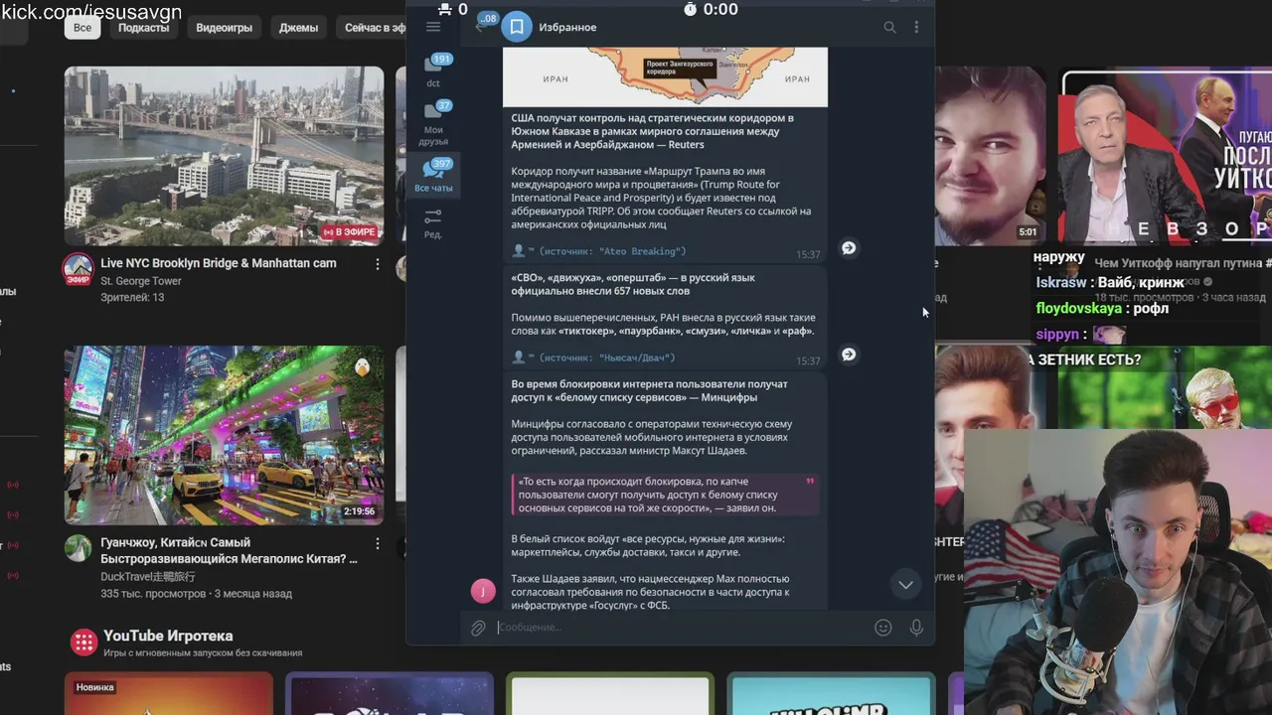Open the dct chat folder
1272x715 pixels.
pos(433,71)
